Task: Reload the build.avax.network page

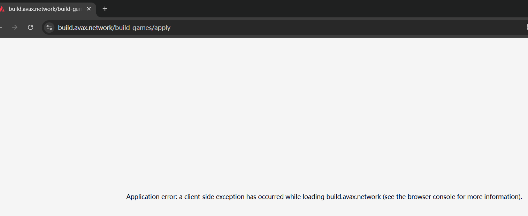Action: [31, 27]
